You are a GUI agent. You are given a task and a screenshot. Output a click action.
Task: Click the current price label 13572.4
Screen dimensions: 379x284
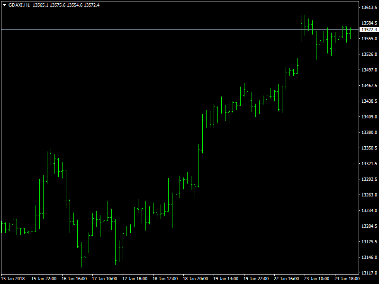(x=369, y=30)
